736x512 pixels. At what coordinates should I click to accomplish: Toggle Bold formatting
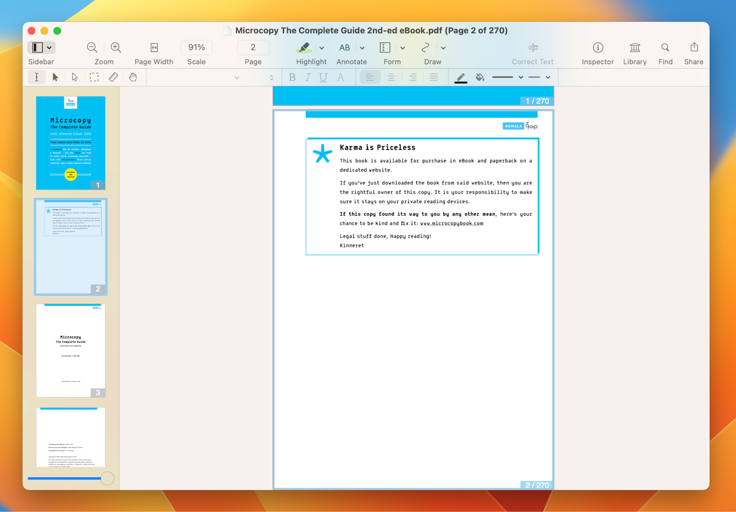(x=292, y=77)
